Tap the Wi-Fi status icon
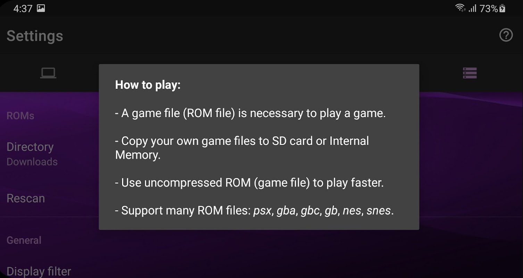 coord(460,8)
